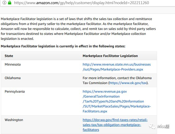Open the Pennsylvania revenue.pa.gov link

point(117,101)
